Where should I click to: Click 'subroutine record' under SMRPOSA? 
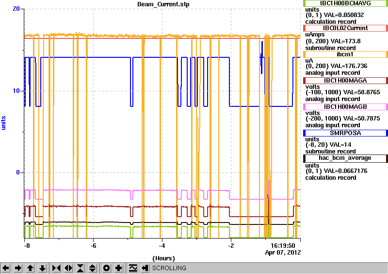[x=330, y=152]
